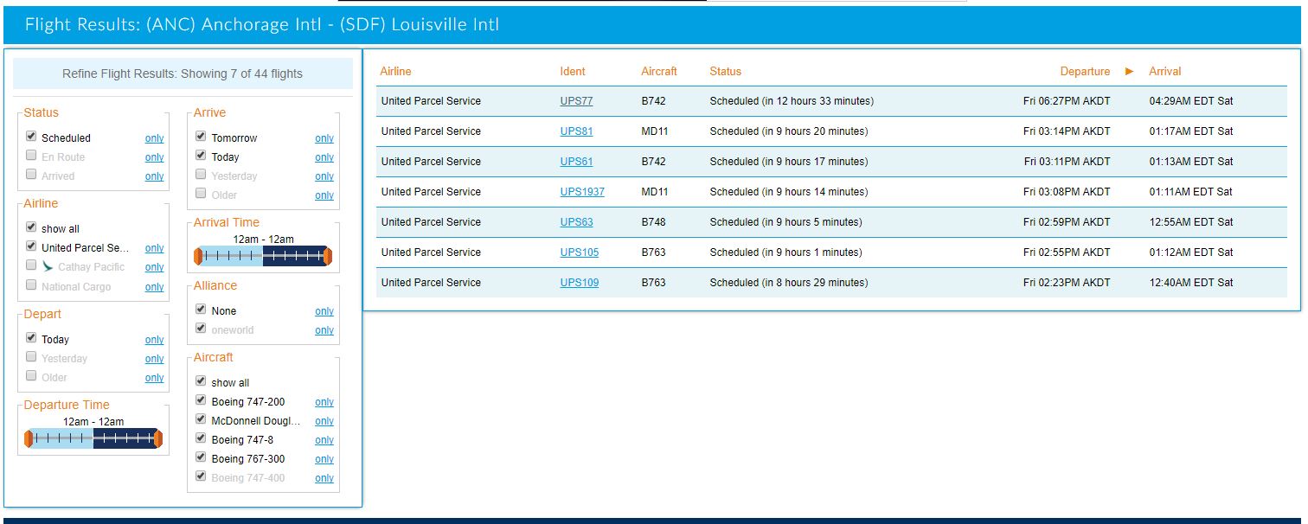Viewport: 1308px width, 524px height.
Task: Open flight UPS77 details link
Action: tap(576, 101)
